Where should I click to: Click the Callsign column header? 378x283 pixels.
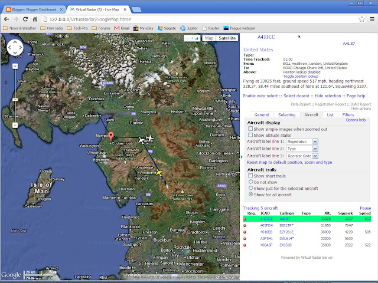coord(286,213)
